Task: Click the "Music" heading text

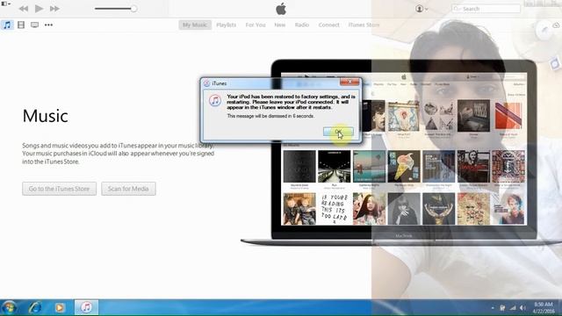Action: tap(45, 116)
